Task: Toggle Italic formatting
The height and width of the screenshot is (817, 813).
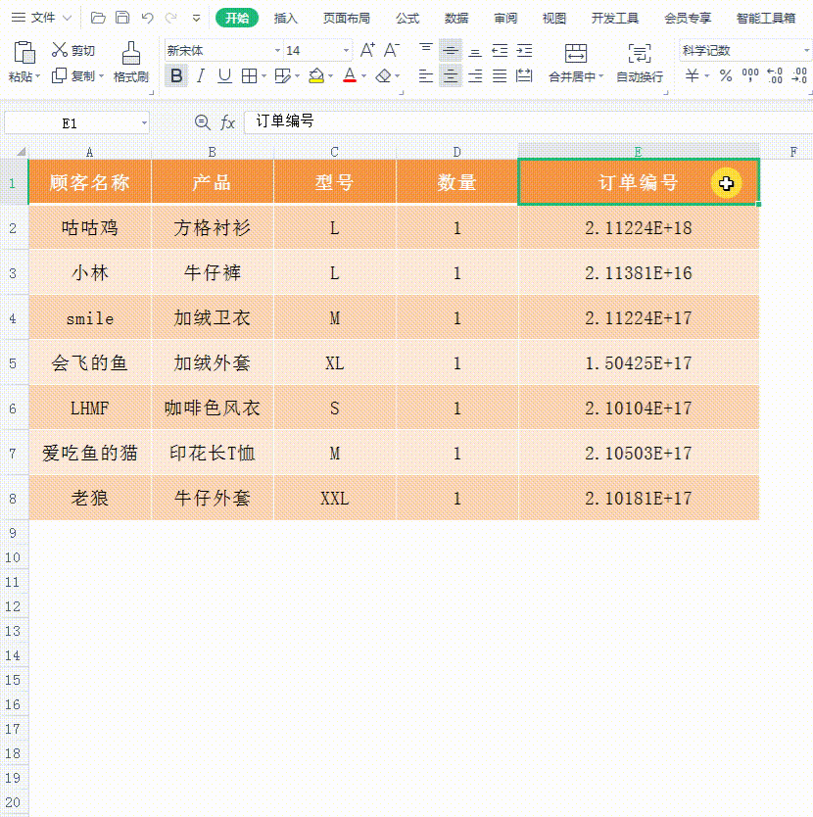Action: pos(200,75)
